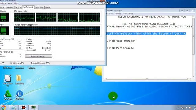Image resolution: width=196 pixels, height=110 pixels.
Task: Select the Bandicam desktop shortcut
Action: point(20,68)
